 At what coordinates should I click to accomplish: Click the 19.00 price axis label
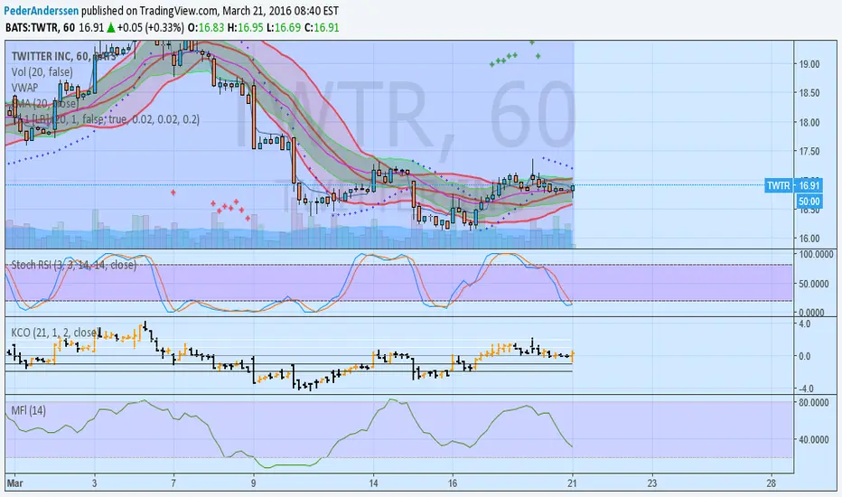[809, 64]
